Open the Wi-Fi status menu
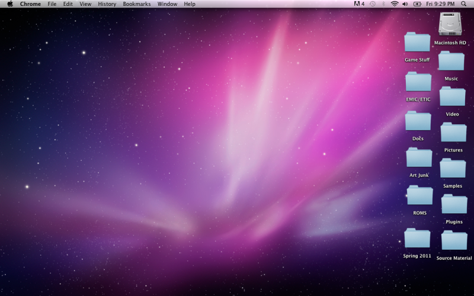Screen dimensions: 474x296 pyautogui.click(x=394, y=4)
